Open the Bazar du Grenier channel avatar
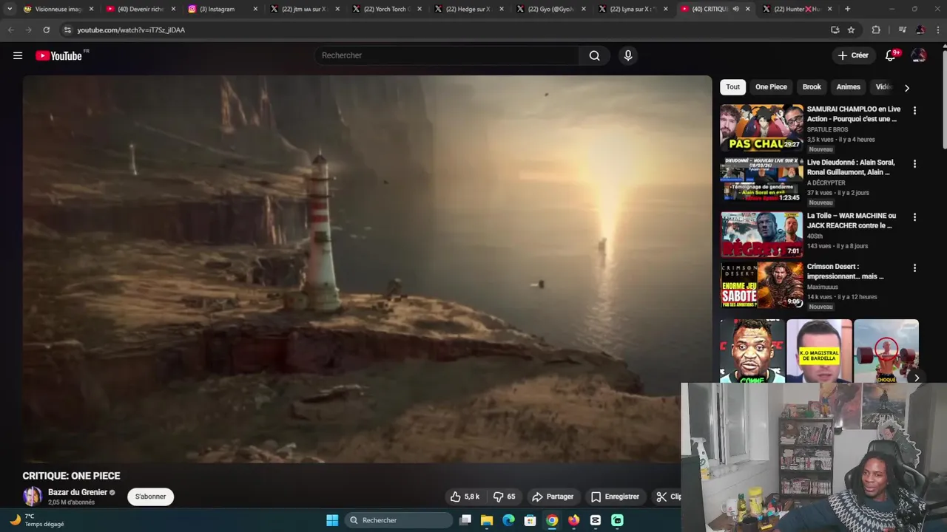 click(33, 497)
